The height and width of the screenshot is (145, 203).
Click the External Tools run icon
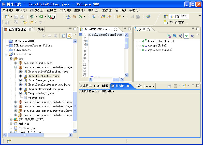[50, 17]
